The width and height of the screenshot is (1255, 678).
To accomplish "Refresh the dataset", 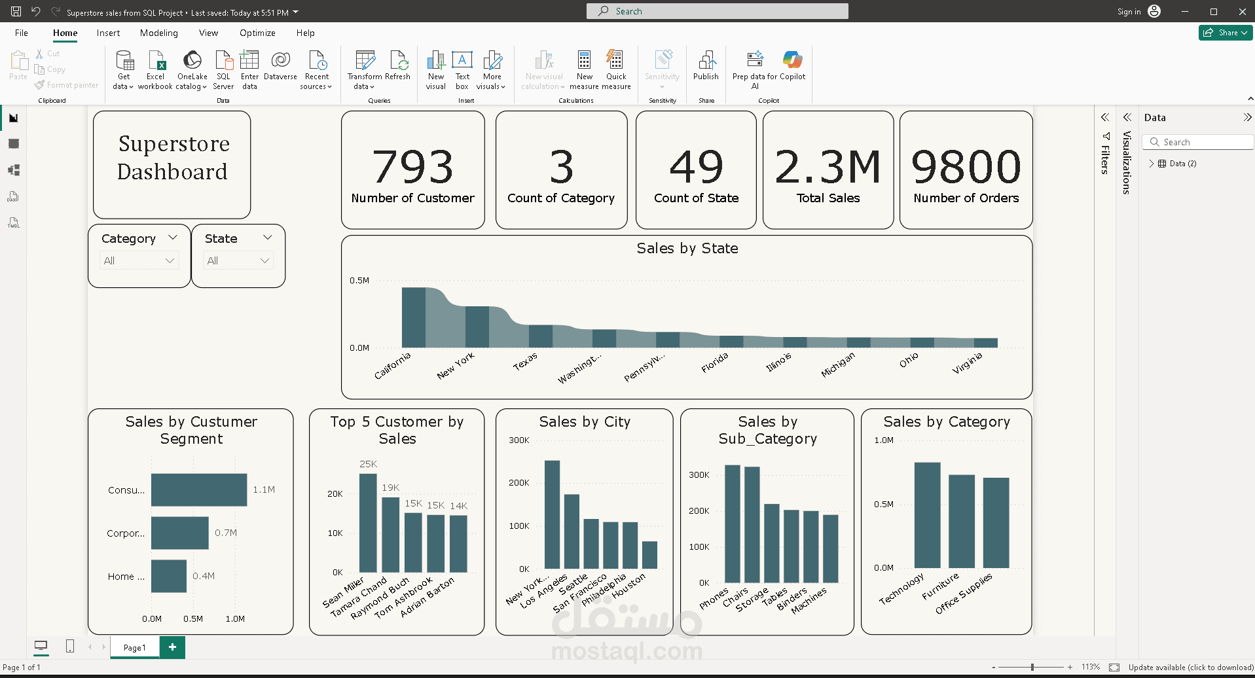I will coord(398,65).
